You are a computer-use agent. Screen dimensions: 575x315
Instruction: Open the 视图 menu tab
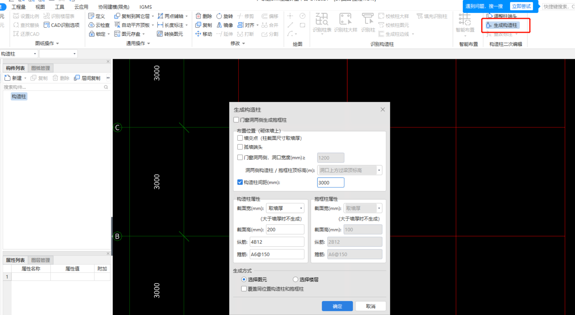pos(40,7)
